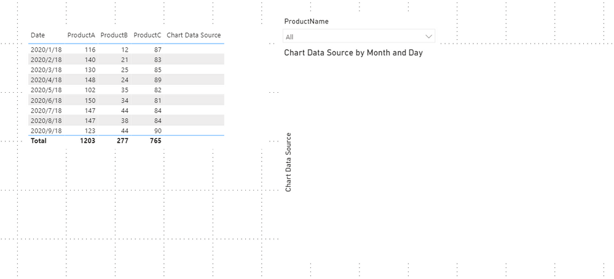Click ProductC value 82
This screenshot has height=279, width=614.
[x=157, y=90]
